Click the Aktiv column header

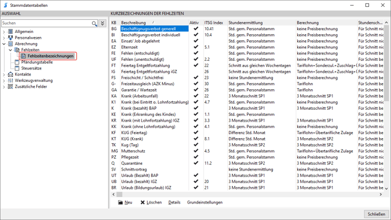195,23
